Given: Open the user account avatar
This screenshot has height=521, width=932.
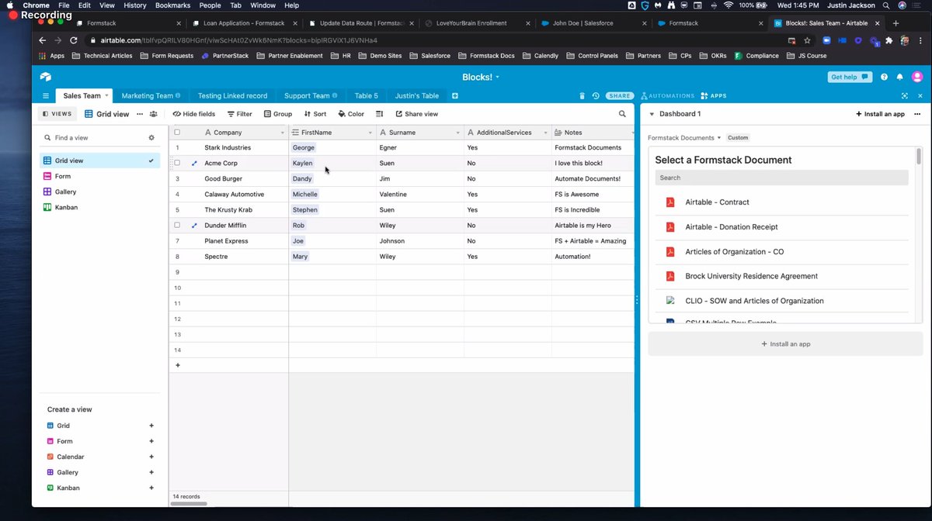Looking at the screenshot, I should pyautogui.click(x=917, y=77).
